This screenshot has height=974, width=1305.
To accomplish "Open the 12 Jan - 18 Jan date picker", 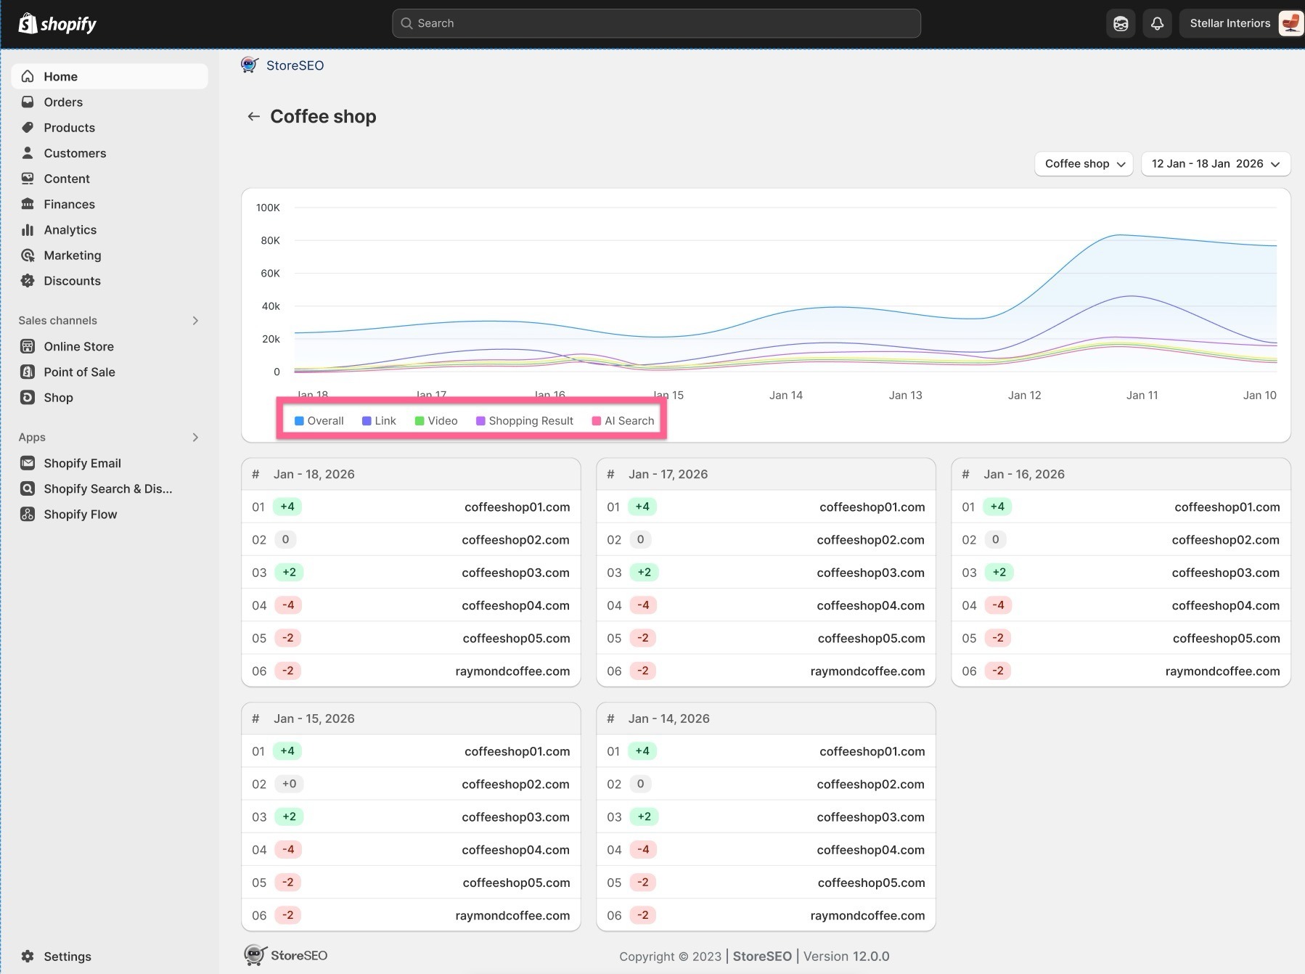I will (1215, 164).
